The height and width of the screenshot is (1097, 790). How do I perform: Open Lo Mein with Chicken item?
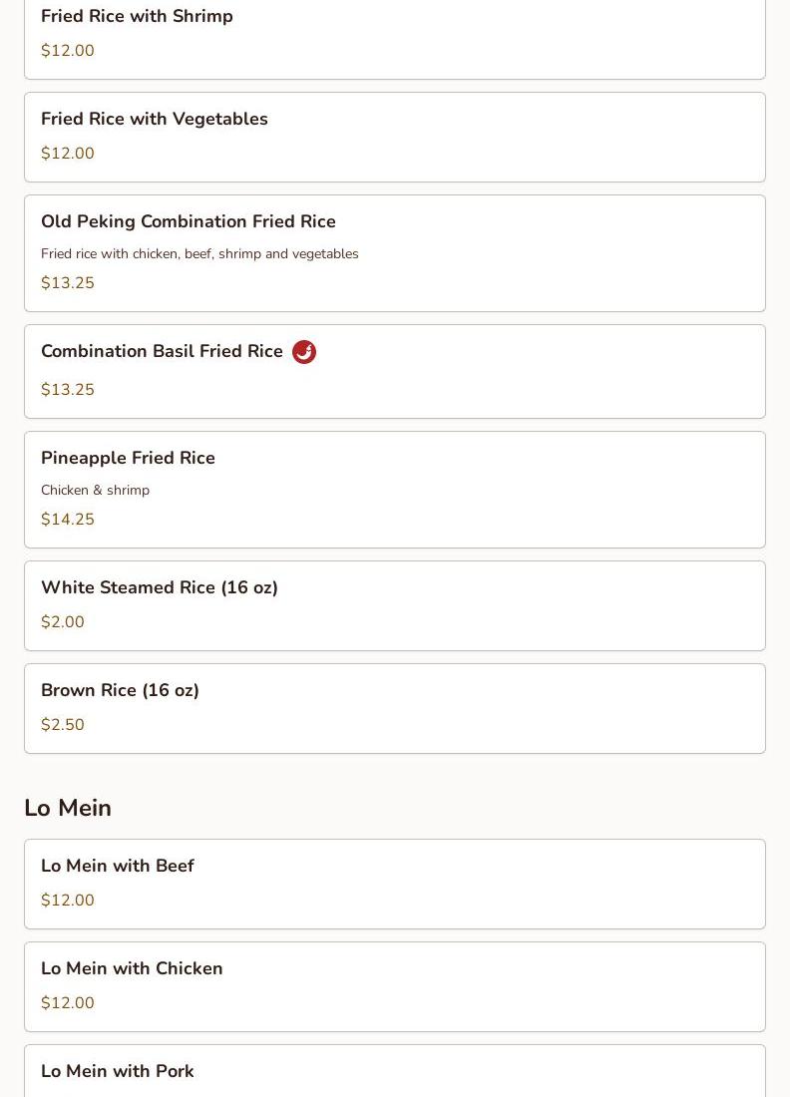tap(132, 969)
